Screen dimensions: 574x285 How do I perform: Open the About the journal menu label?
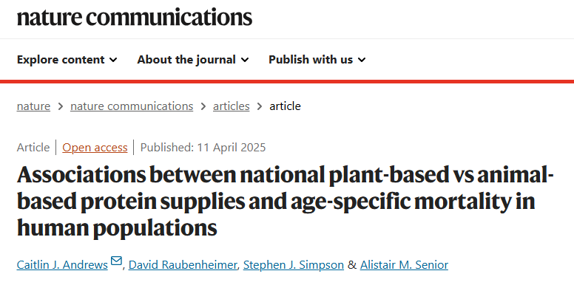click(x=186, y=60)
